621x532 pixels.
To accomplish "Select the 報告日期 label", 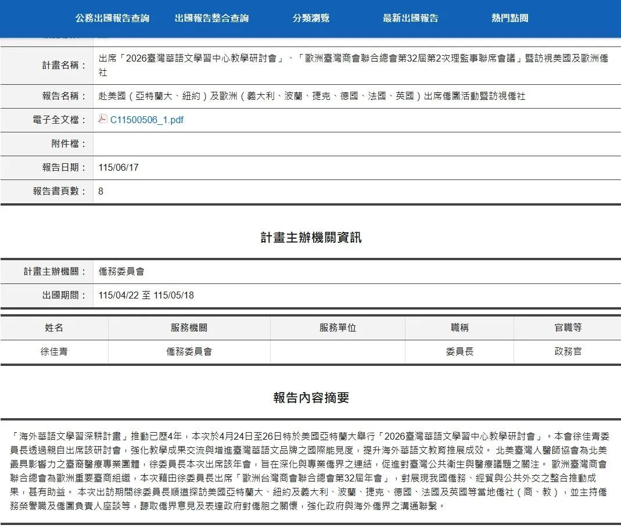I will tap(64, 167).
